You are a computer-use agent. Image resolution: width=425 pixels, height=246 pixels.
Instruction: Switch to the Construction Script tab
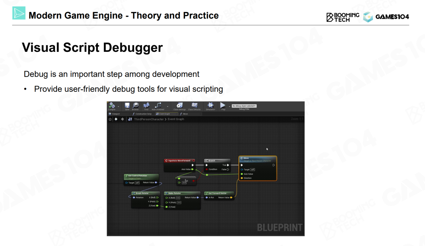coord(142,114)
